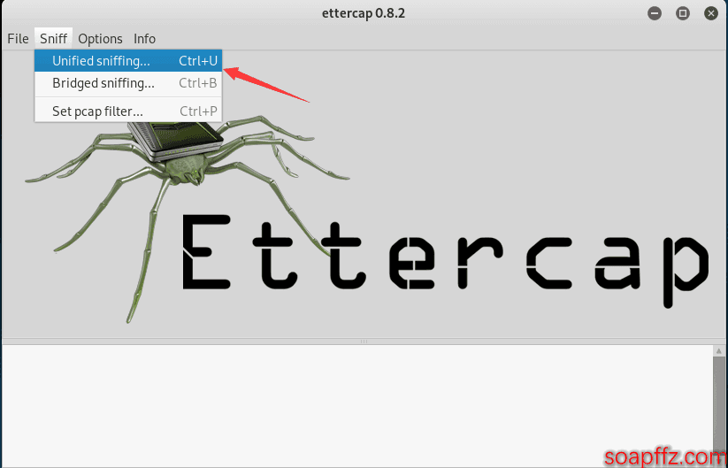The width and height of the screenshot is (728, 468).
Task: Choose Bridged sniffing... menu entry
Action: 128,83
